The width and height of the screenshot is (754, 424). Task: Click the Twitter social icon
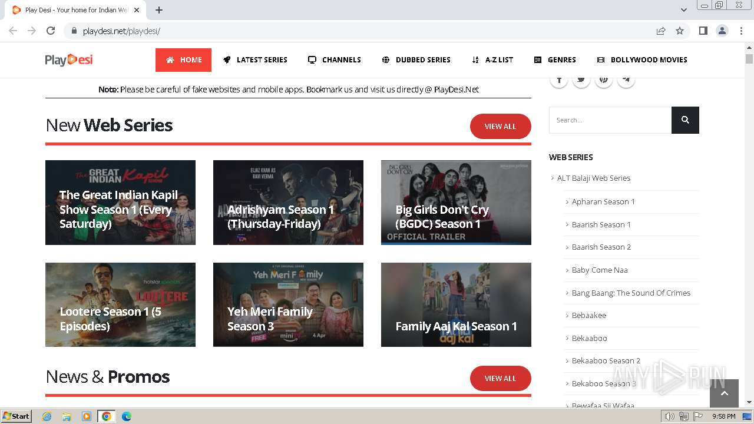(581, 79)
